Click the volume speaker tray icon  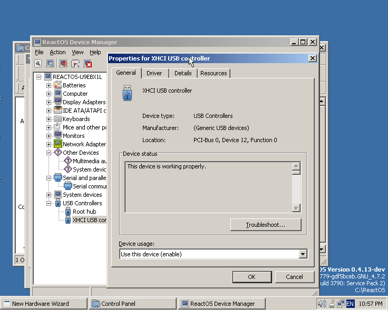(x=322, y=304)
